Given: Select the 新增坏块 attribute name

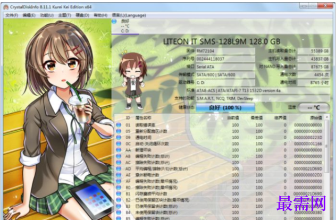Looking at the screenshot, I should 143,150.
